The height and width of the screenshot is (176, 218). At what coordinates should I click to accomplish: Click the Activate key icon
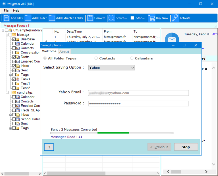point(175,18)
